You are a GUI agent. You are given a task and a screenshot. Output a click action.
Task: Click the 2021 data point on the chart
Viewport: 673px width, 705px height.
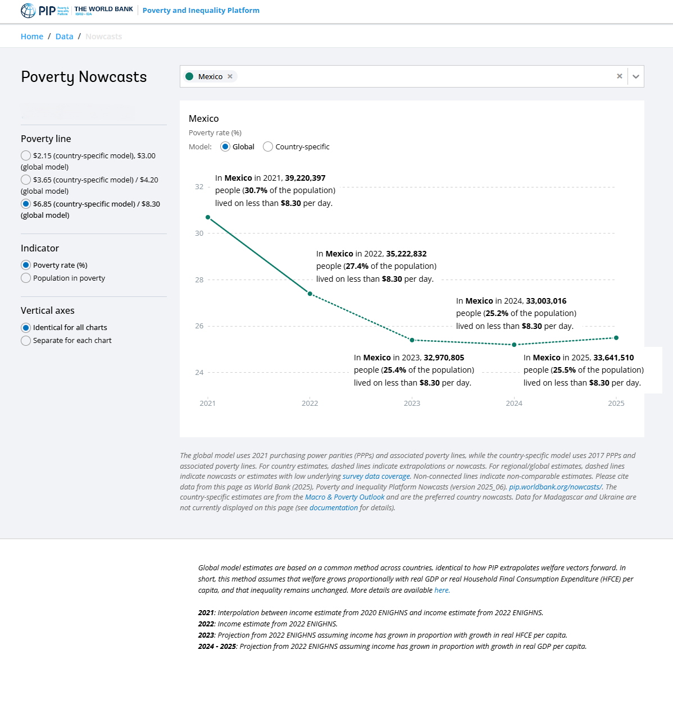208,218
